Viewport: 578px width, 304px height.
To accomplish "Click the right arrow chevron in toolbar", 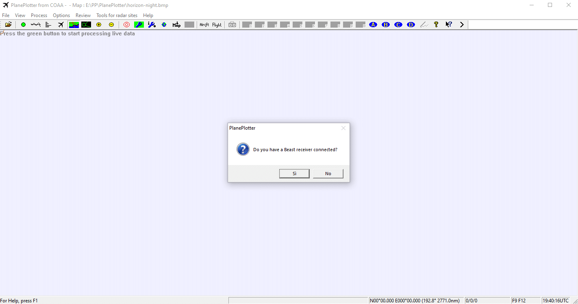I will [462, 25].
